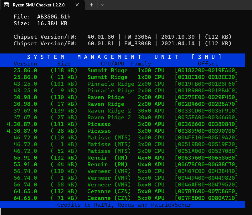Click offset [00519B00-00519F20]
Viewport: 252px width, 215px height.
206,144
